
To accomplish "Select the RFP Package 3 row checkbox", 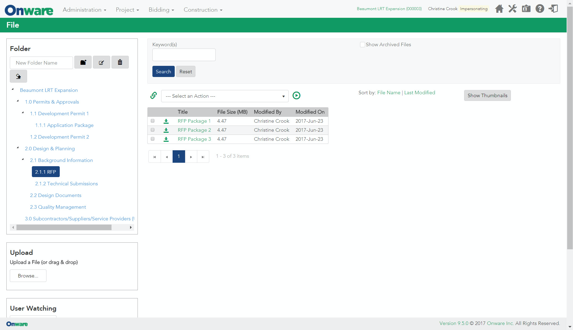I will coord(153,139).
